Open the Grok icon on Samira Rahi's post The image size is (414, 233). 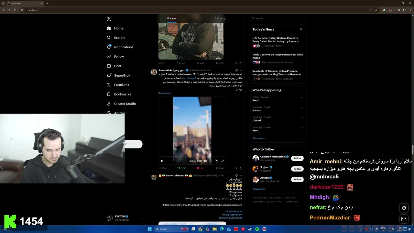tap(236, 70)
